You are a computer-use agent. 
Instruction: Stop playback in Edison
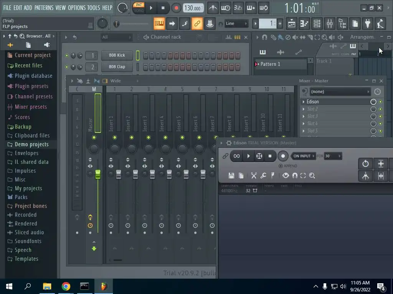click(x=270, y=156)
